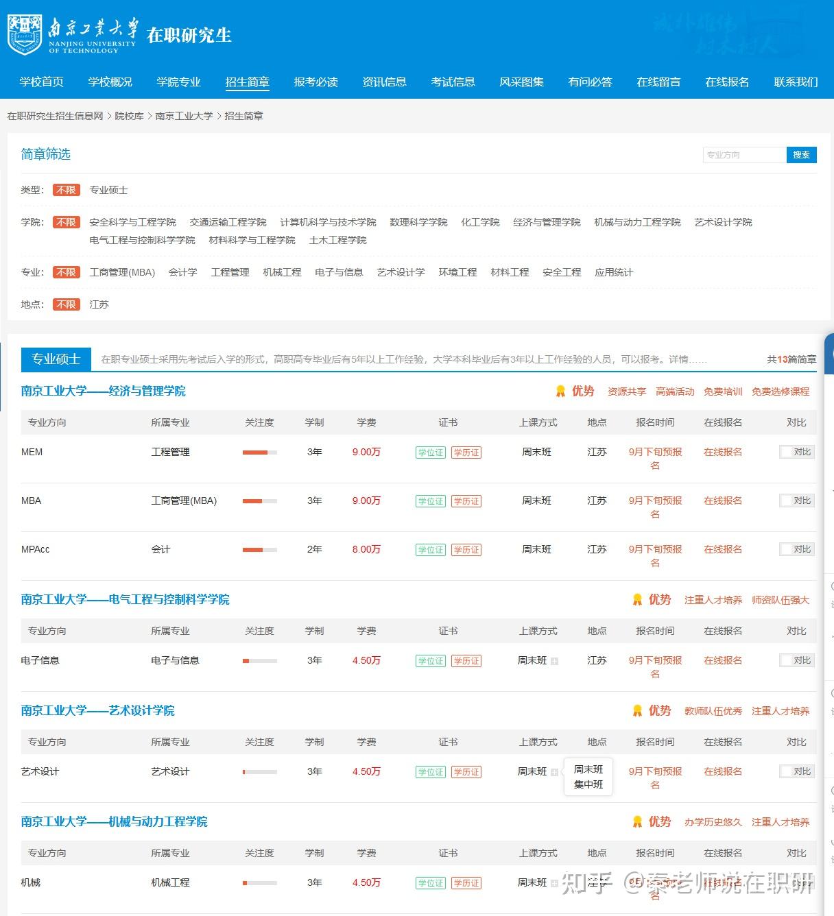Open 联系我们 navigation item
834x916 pixels.
[x=796, y=82]
